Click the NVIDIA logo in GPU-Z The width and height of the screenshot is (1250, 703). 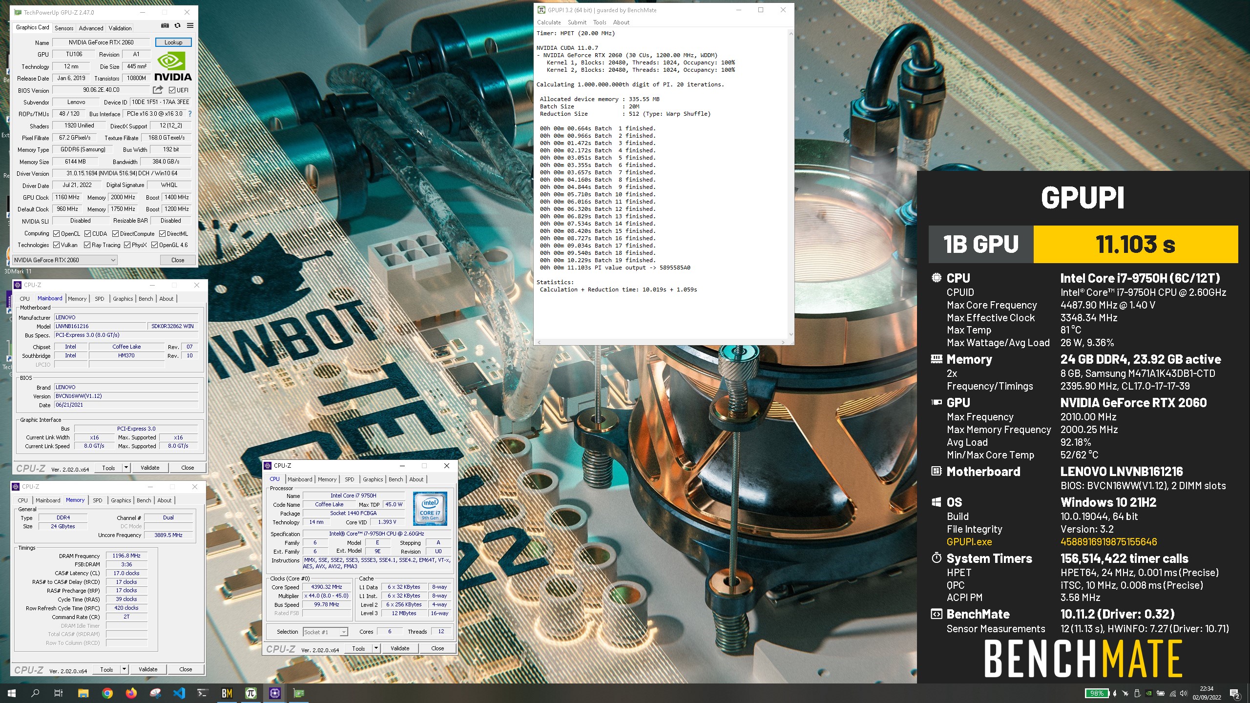(173, 67)
